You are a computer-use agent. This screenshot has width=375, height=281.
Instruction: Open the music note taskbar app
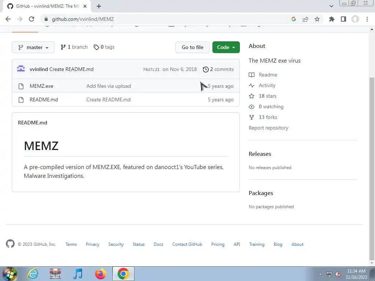point(78,274)
